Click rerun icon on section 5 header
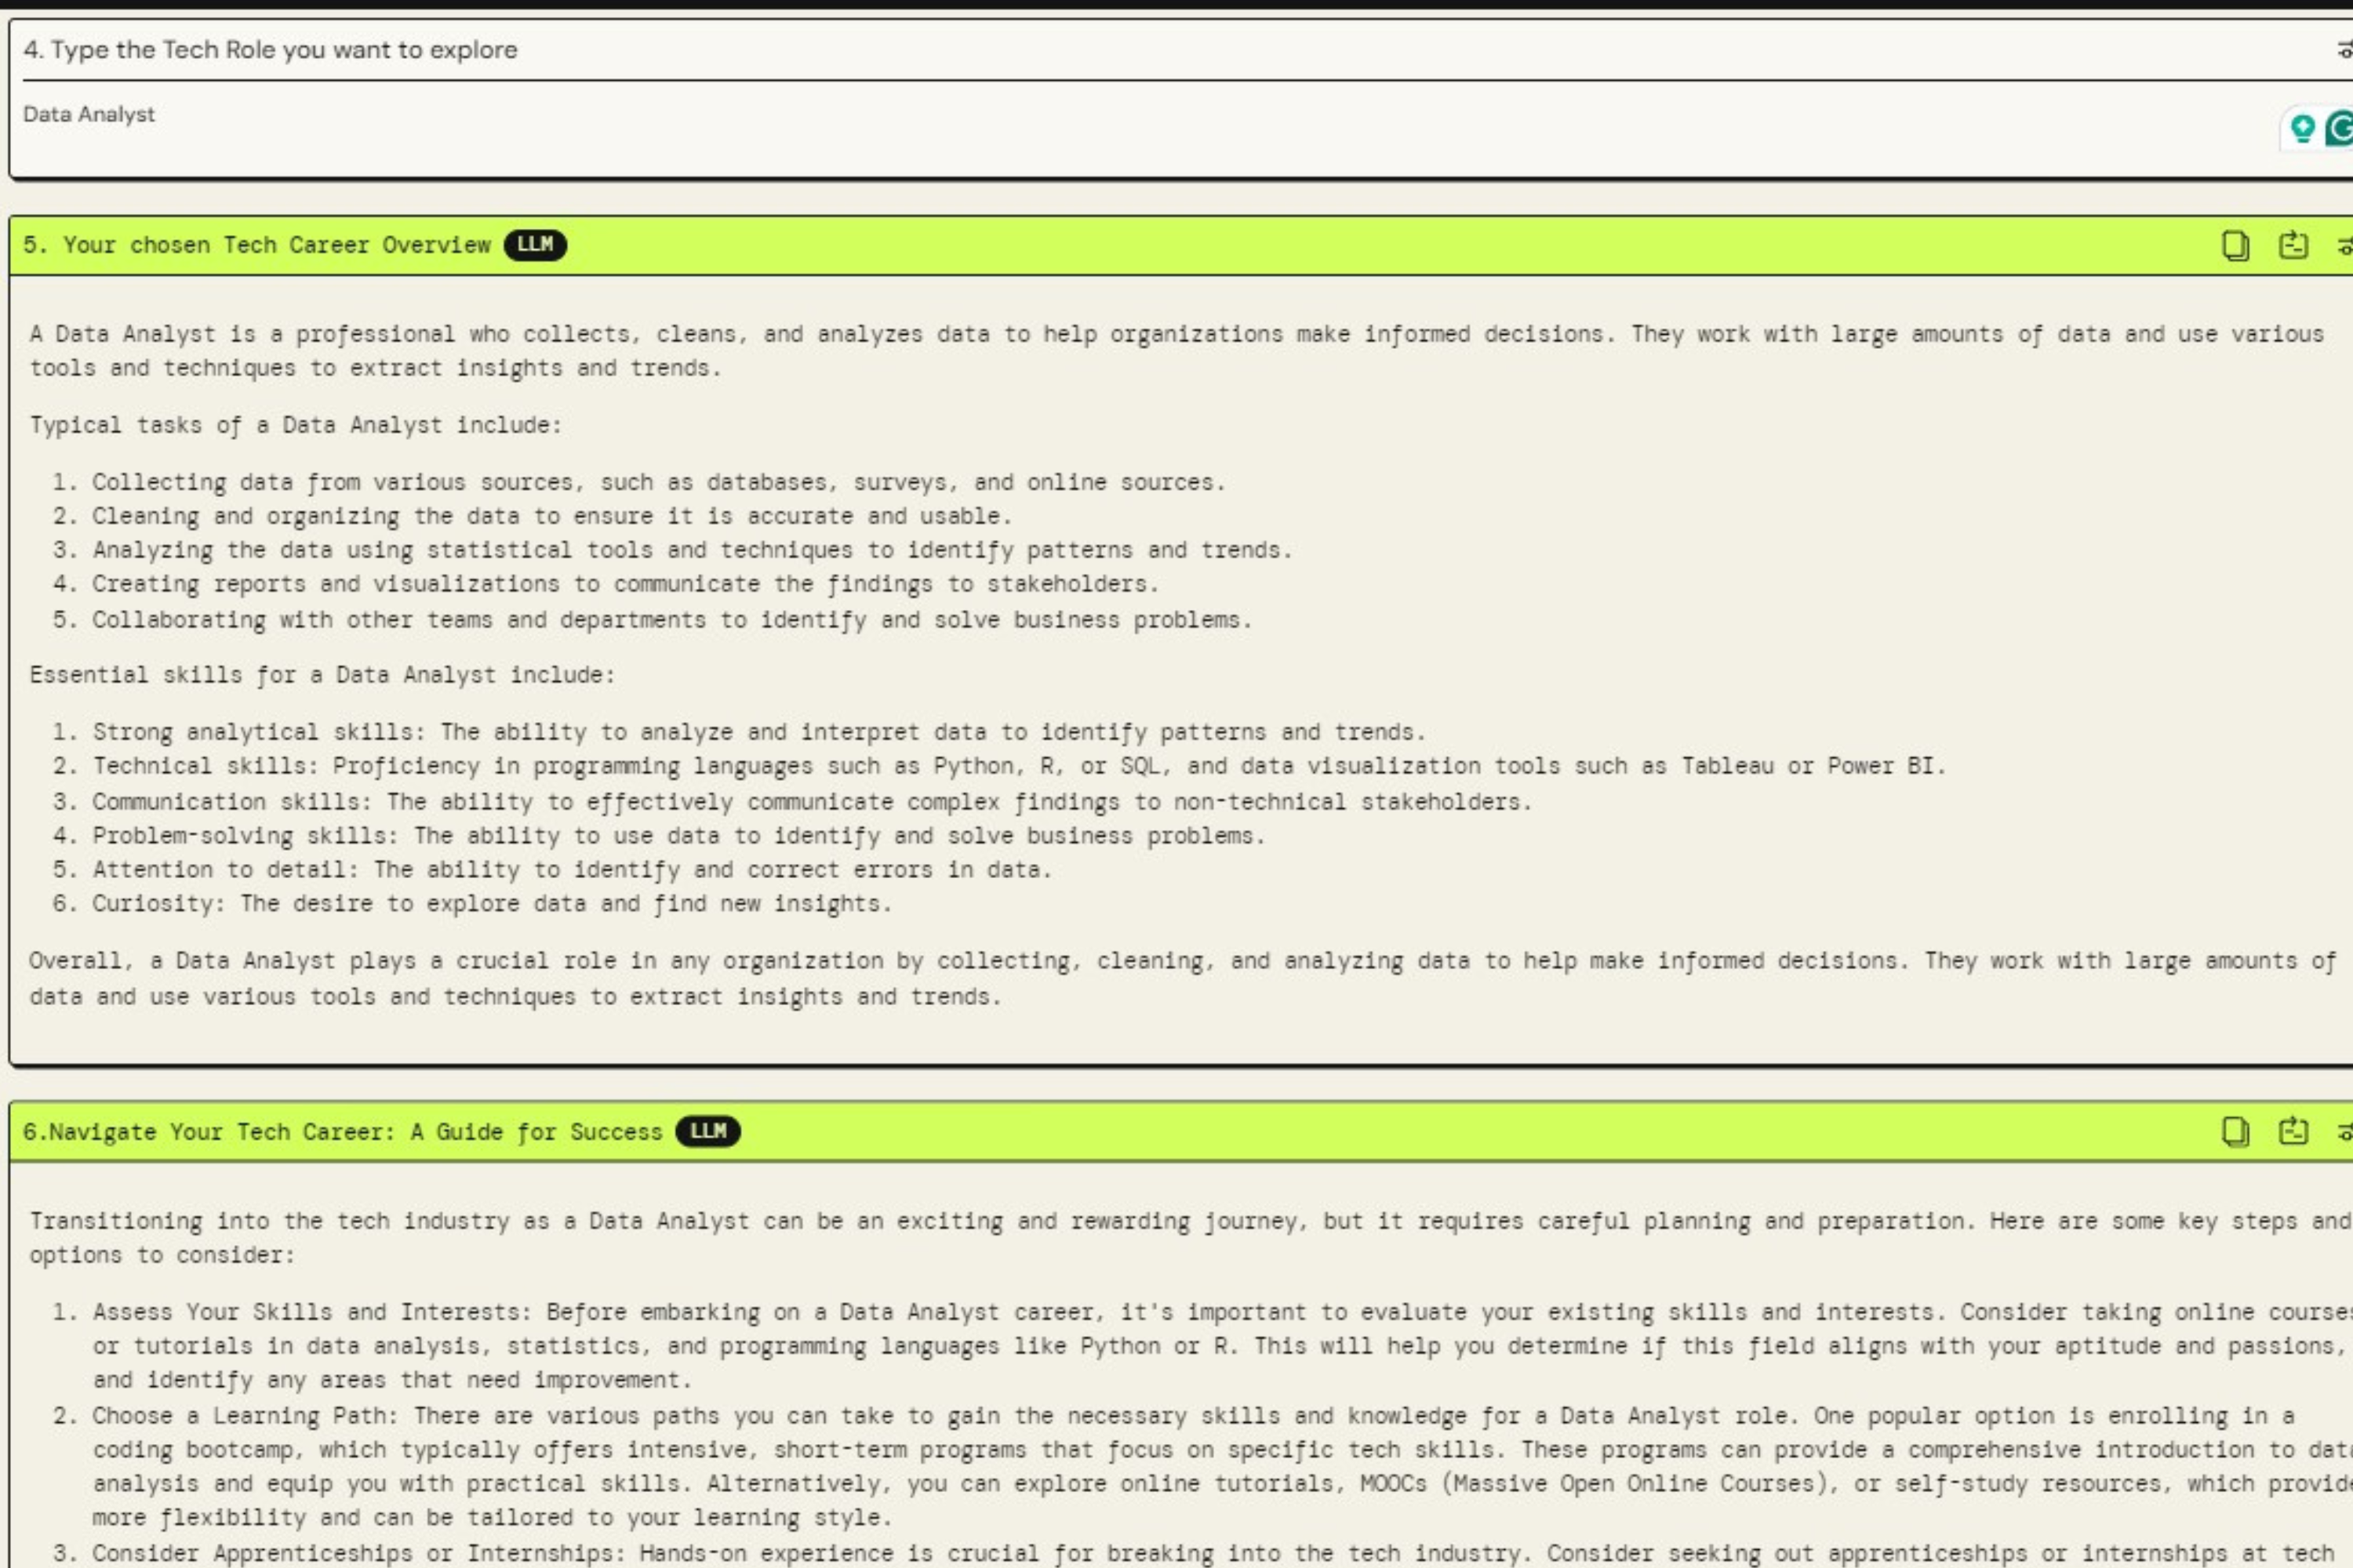 click(x=2293, y=245)
